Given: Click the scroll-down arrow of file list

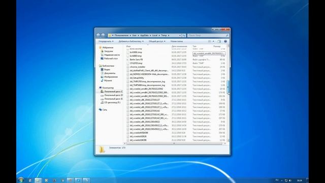Looking at the screenshot, I should [228, 140].
